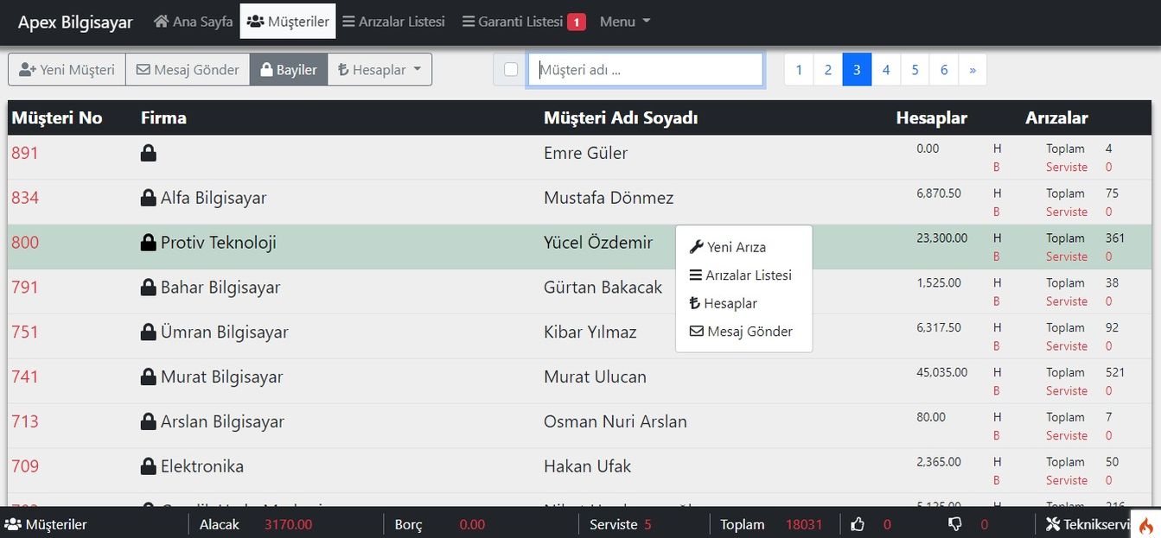Go to page 4
The height and width of the screenshot is (538, 1161).
tap(886, 70)
